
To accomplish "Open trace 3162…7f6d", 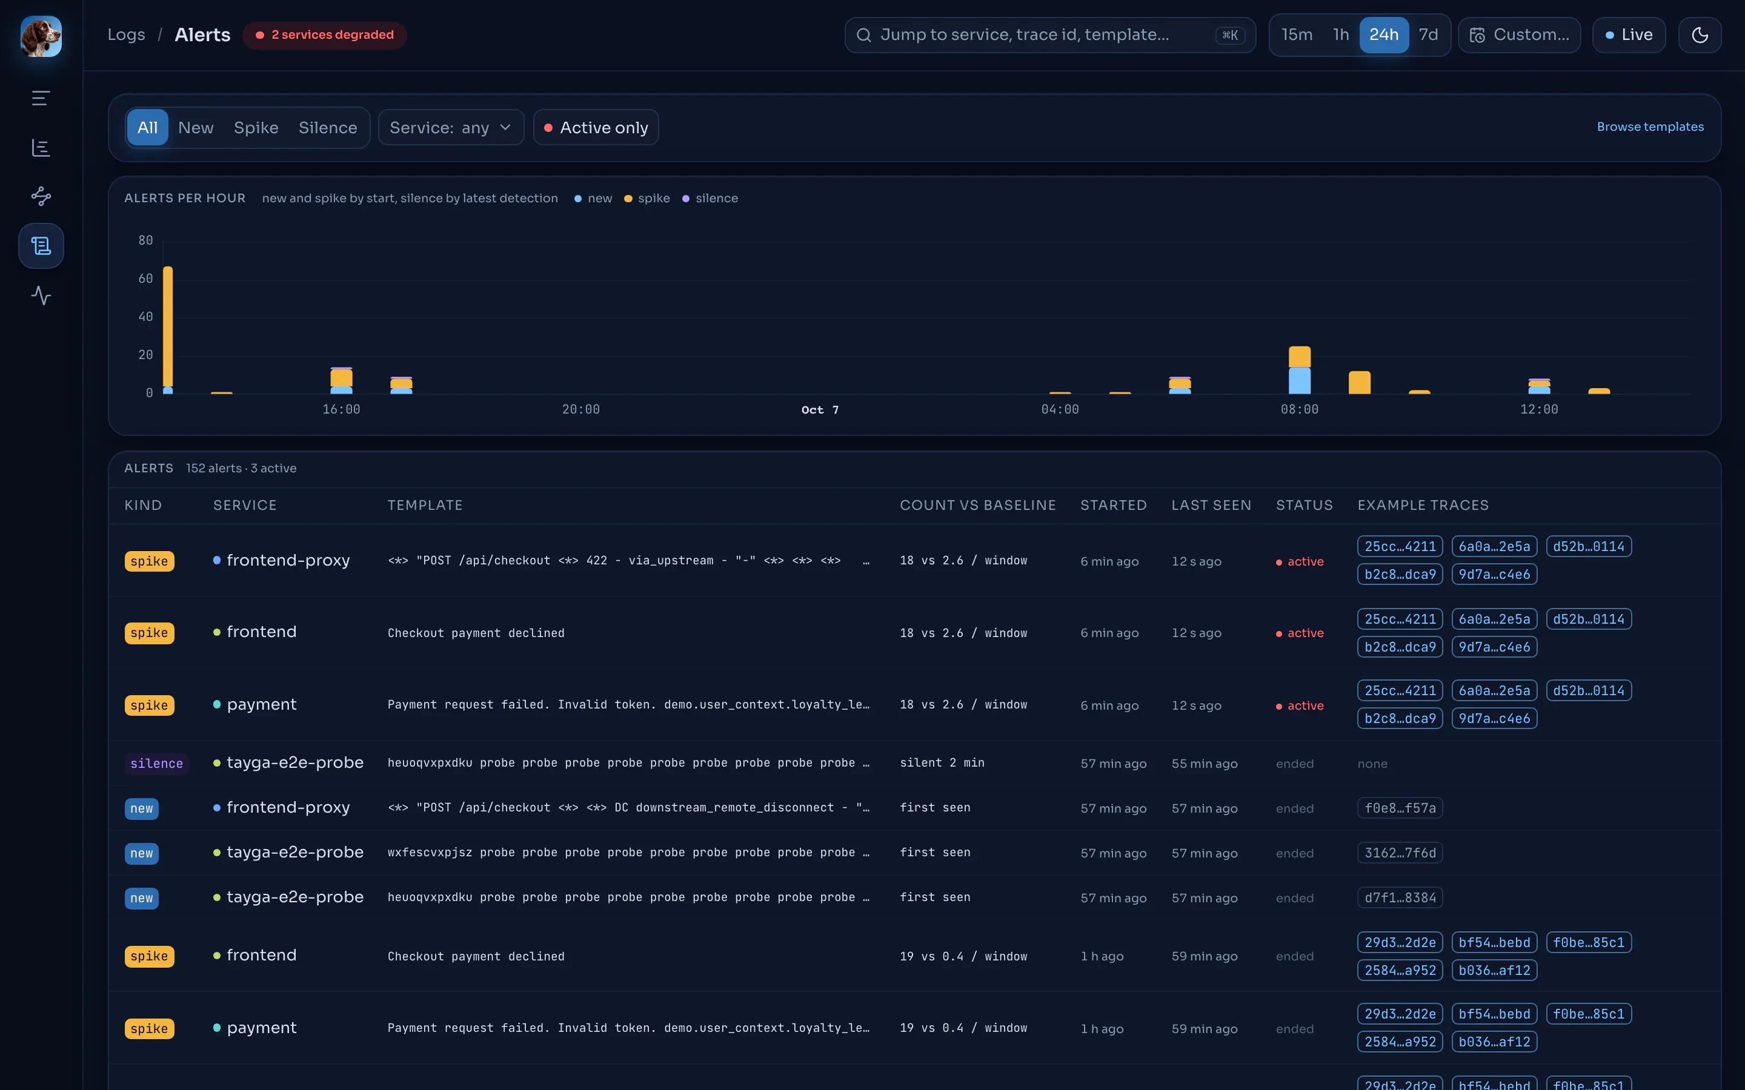I will tap(1400, 853).
